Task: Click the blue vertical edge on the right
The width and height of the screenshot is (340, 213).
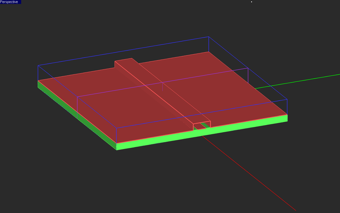Action: (x=287, y=107)
